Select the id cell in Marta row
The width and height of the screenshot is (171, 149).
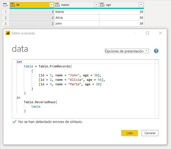tap(32, 12)
